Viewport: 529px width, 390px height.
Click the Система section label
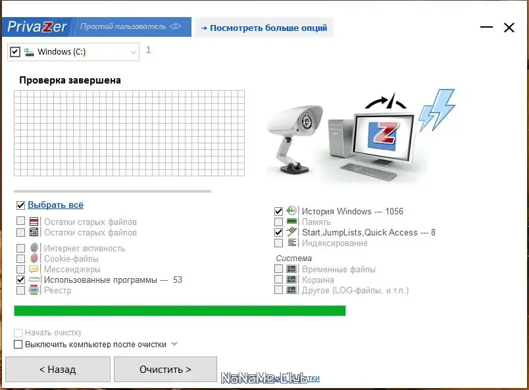(x=294, y=258)
